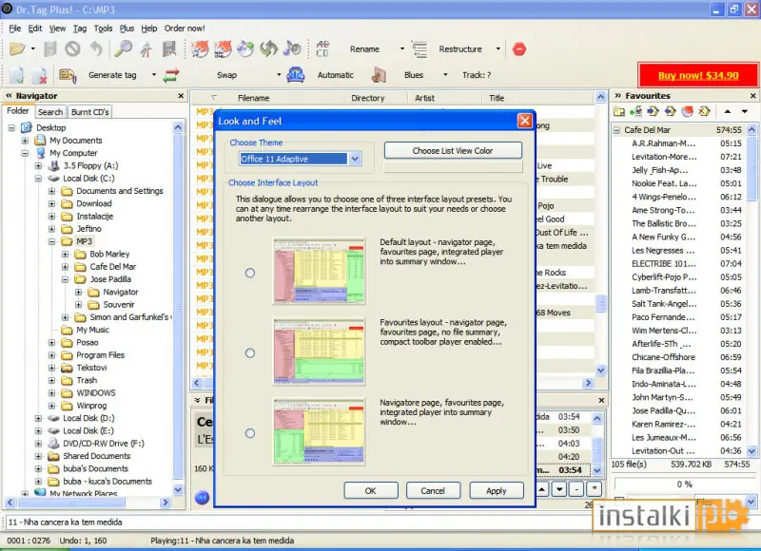Switch to the Burnt CD's tab

89,112
